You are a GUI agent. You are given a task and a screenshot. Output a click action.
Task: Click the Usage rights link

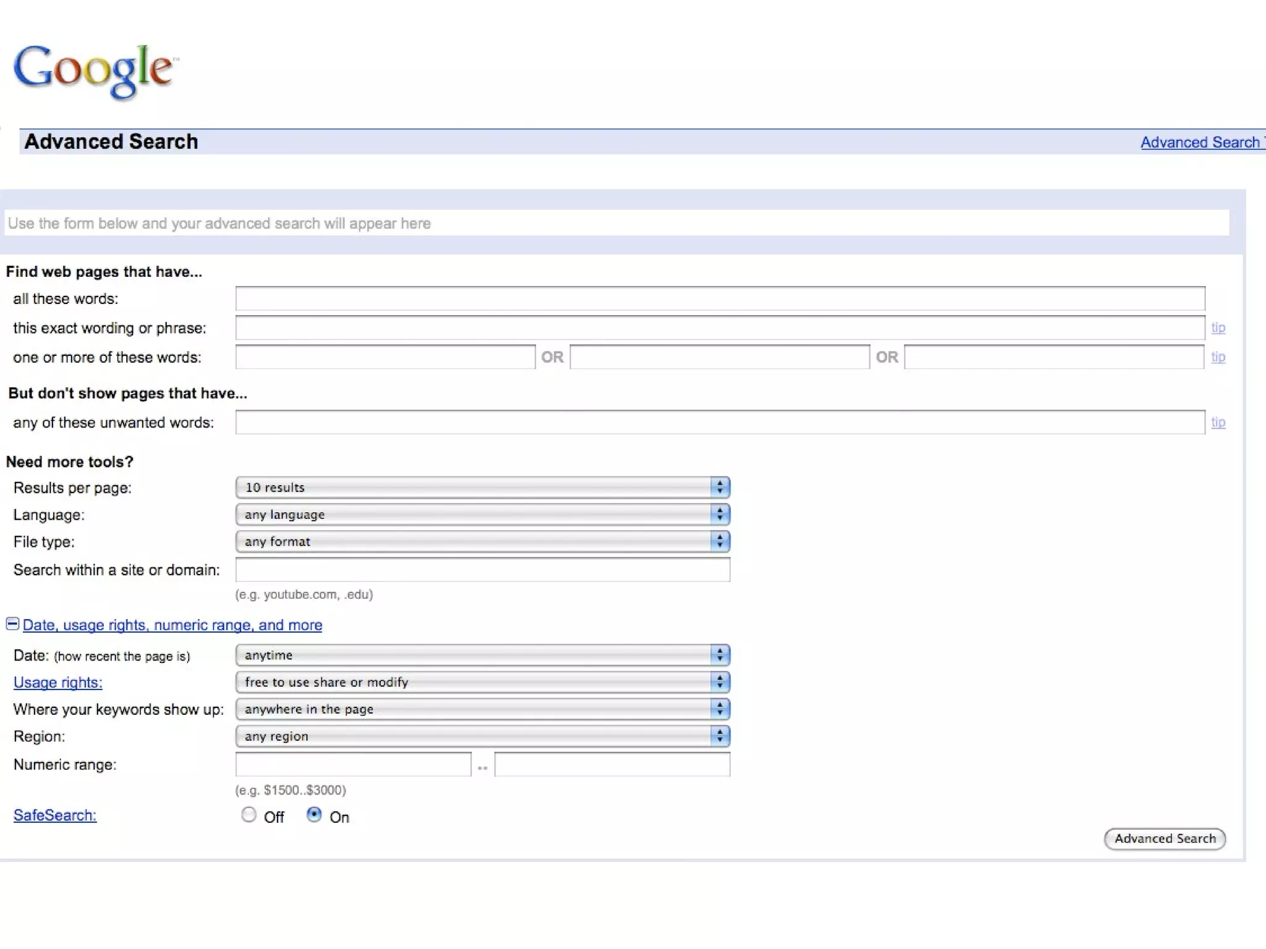click(x=58, y=683)
